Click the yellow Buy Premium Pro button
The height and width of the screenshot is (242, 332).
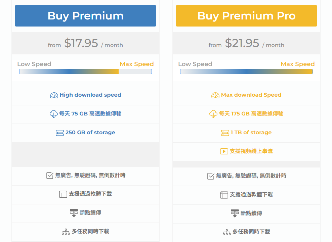tap(246, 16)
